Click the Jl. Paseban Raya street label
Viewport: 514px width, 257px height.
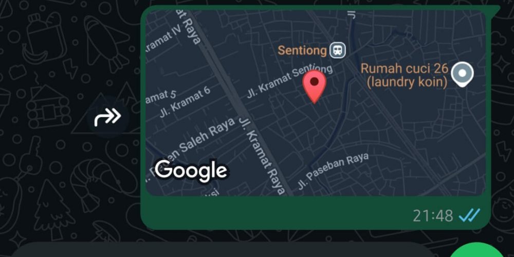tap(333, 171)
